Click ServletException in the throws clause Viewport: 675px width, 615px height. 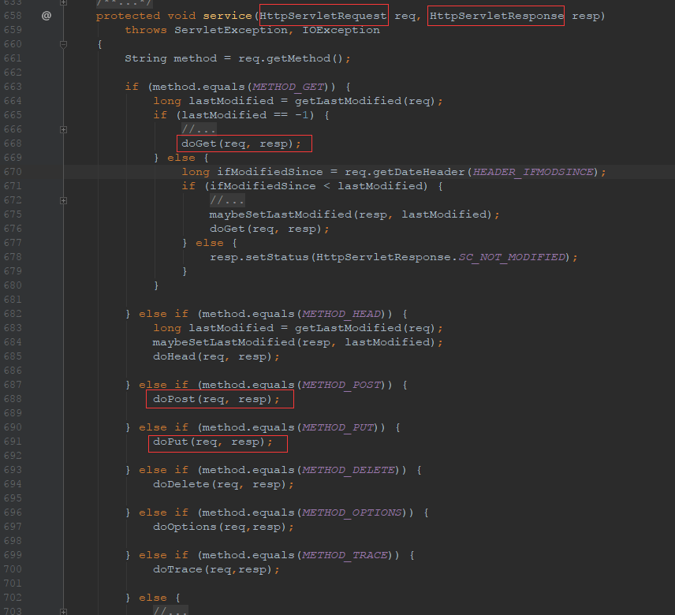click(x=231, y=30)
